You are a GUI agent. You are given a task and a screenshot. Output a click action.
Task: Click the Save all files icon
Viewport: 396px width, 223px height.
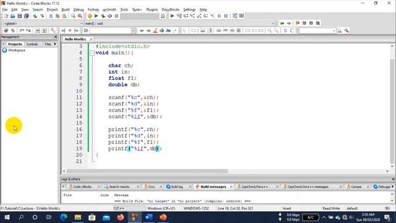click(26, 16)
